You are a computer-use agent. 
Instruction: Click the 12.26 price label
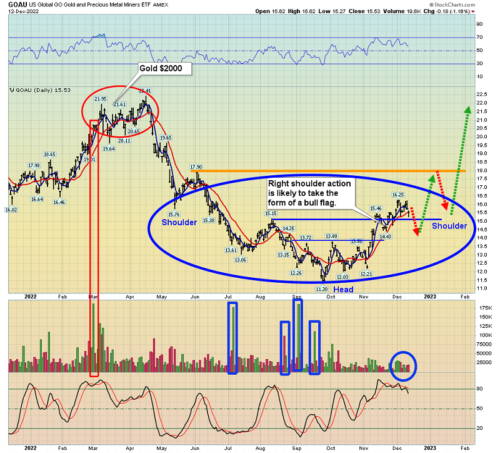[296, 273]
